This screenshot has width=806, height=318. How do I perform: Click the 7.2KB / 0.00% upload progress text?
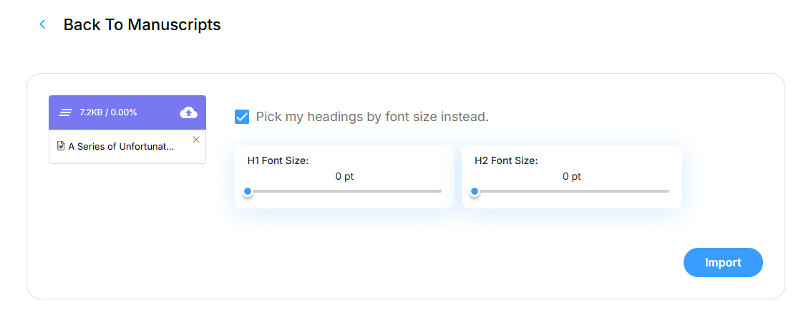click(108, 112)
